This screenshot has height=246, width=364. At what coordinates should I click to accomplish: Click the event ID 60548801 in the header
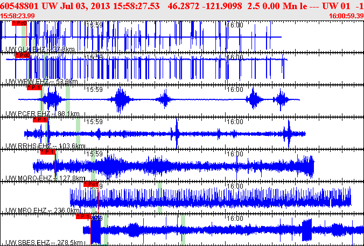point(19,6)
